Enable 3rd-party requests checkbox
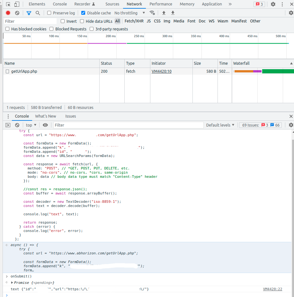Screen dimensions: 294x297 point(92,29)
